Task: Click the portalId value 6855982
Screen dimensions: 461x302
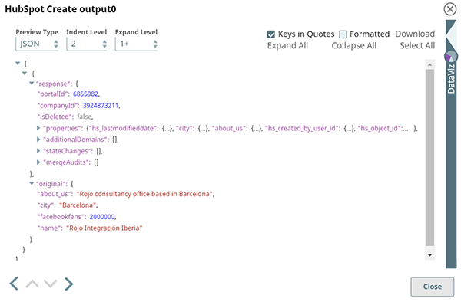Action: click(x=85, y=94)
